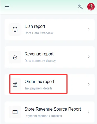Click the Revenue report money bag icon
Screen dimensions: 97x124
[15, 57]
